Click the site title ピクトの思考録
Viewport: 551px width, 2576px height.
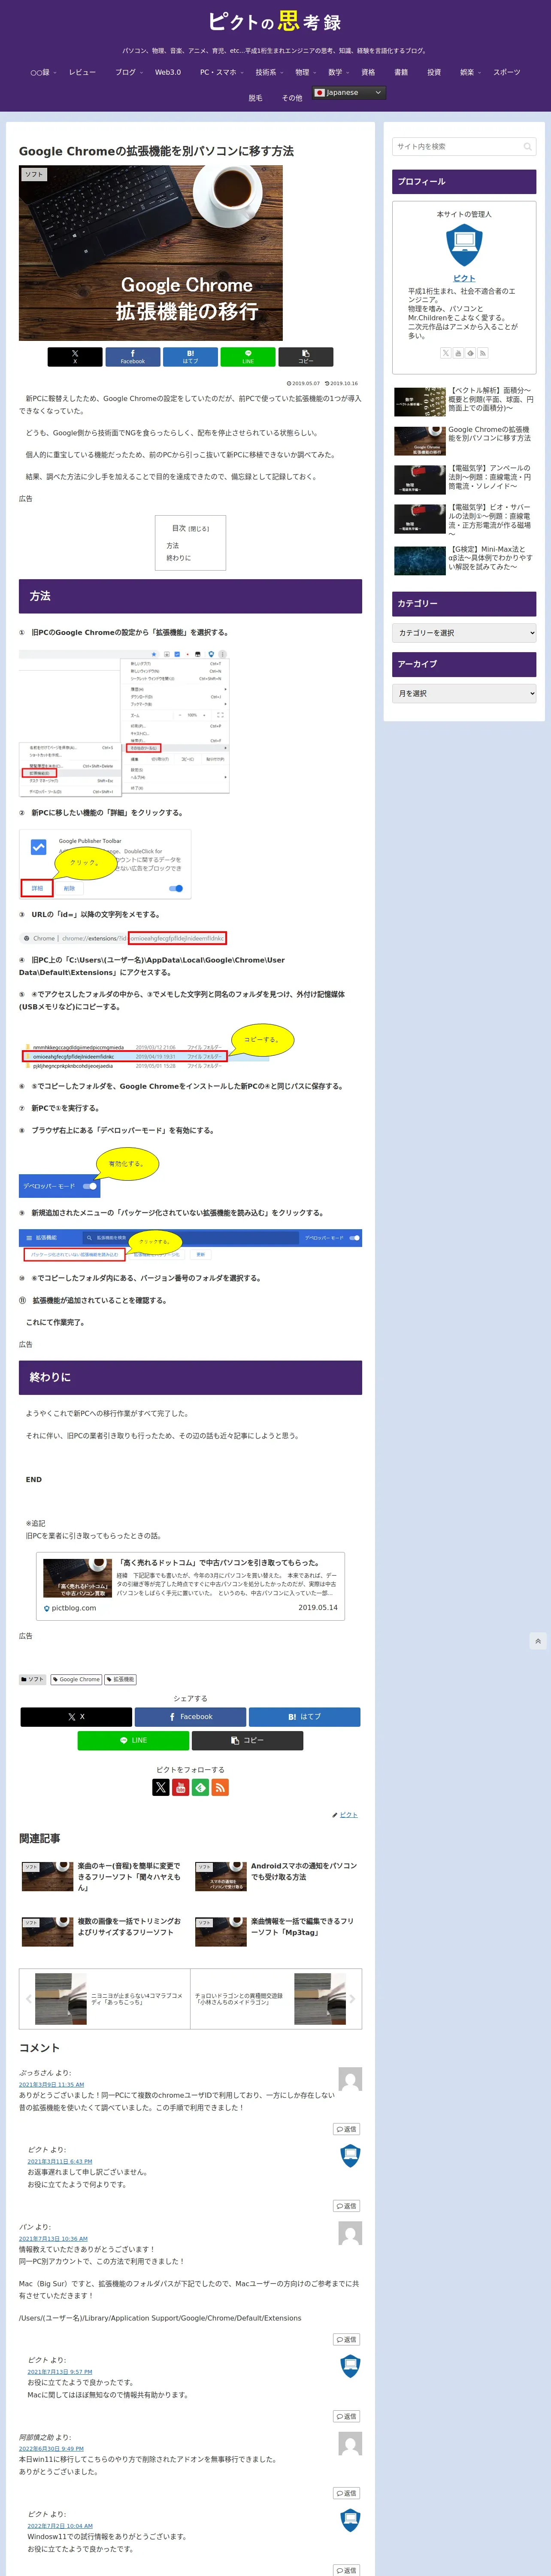tap(275, 21)
